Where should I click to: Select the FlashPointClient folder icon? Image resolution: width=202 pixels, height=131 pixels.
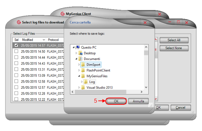(x=83, y=70)
